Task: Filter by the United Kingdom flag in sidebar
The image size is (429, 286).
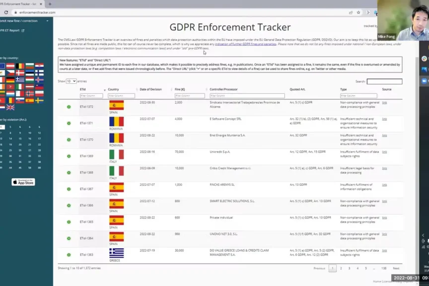Action: tap(10, 107)
